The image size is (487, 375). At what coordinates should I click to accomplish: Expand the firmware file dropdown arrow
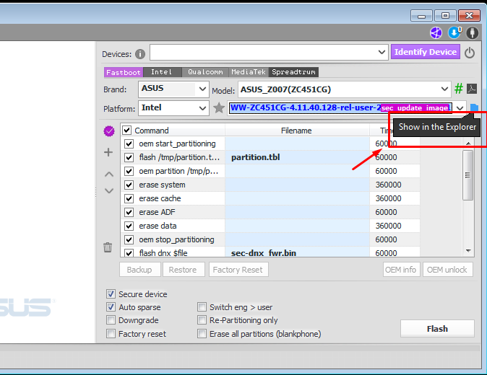click(460, 108)
